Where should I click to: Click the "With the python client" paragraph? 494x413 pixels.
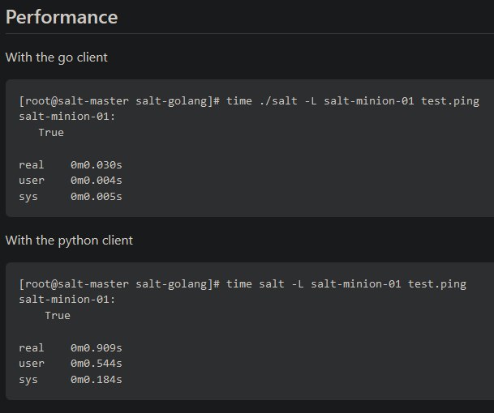pyautogui.click(x=69, y=241)
